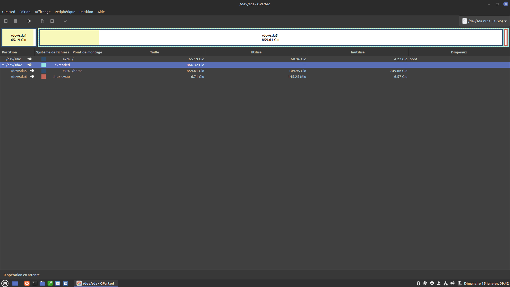Viewport: 510px width, 287px height.
Task: Click the red linux-swap color swatch
Action: [x=44, y=77]
